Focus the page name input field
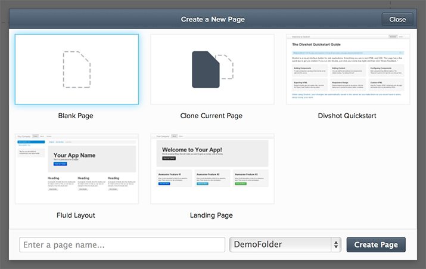426x269 pixels. tap(122, 245)
